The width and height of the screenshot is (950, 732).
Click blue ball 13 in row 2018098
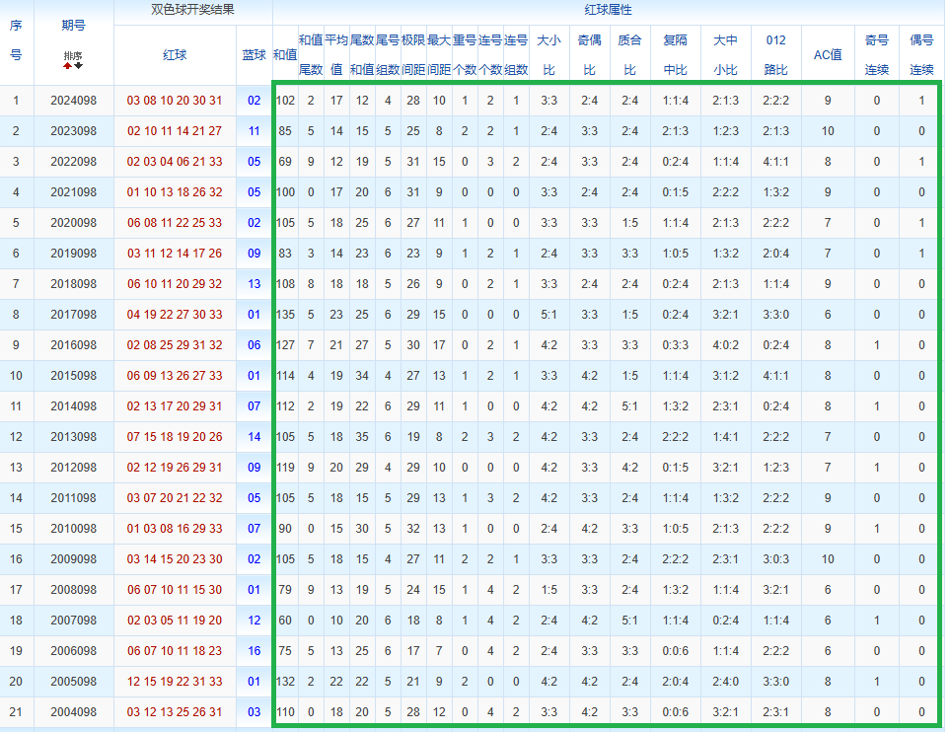(x=254, y=284)
